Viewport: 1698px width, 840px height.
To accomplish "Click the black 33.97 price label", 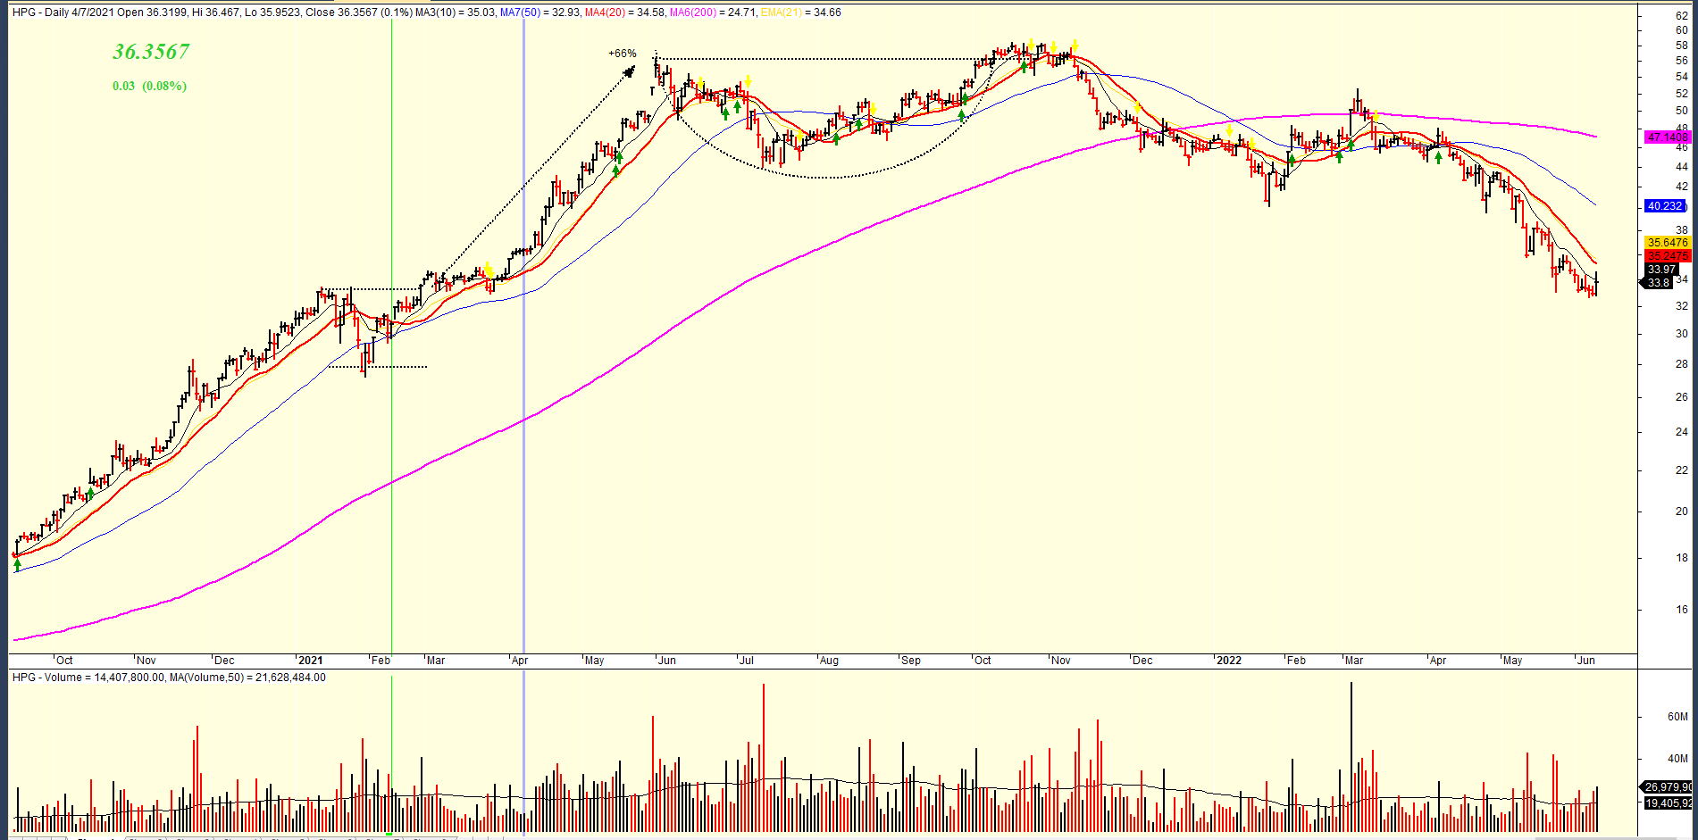I will coord(1661,270).
